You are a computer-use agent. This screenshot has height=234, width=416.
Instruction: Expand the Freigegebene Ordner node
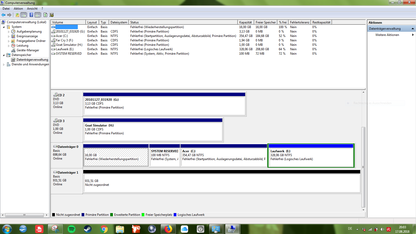pos(9,41)
